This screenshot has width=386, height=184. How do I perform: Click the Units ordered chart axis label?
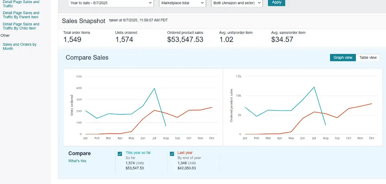[x=72, y=105]
